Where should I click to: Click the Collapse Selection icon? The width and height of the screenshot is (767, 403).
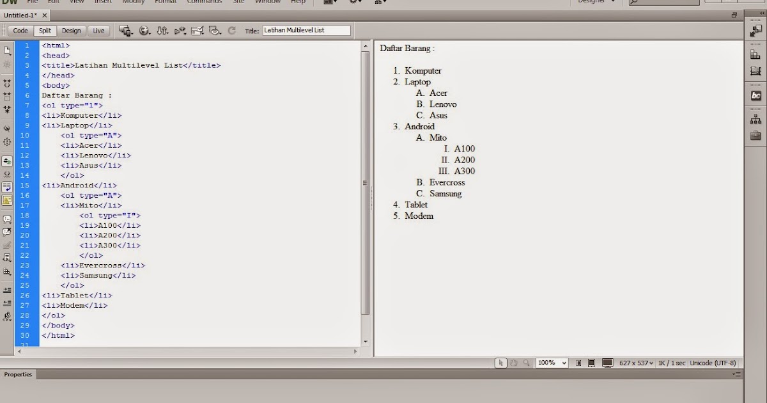(x=7, y=97)
